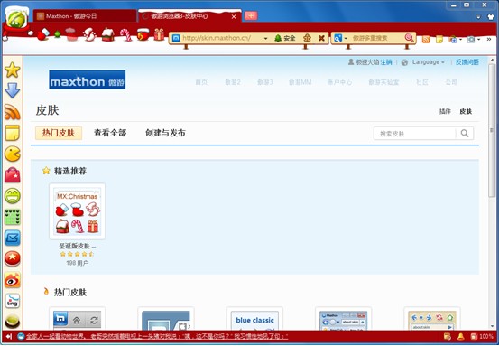
Task: Open the 皮肤 link near 插件
Action: click(x=466, y=111)
